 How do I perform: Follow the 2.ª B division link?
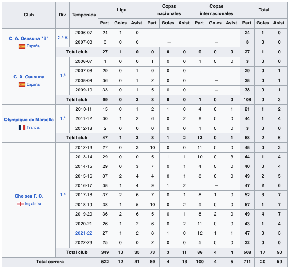coord(62,38)
